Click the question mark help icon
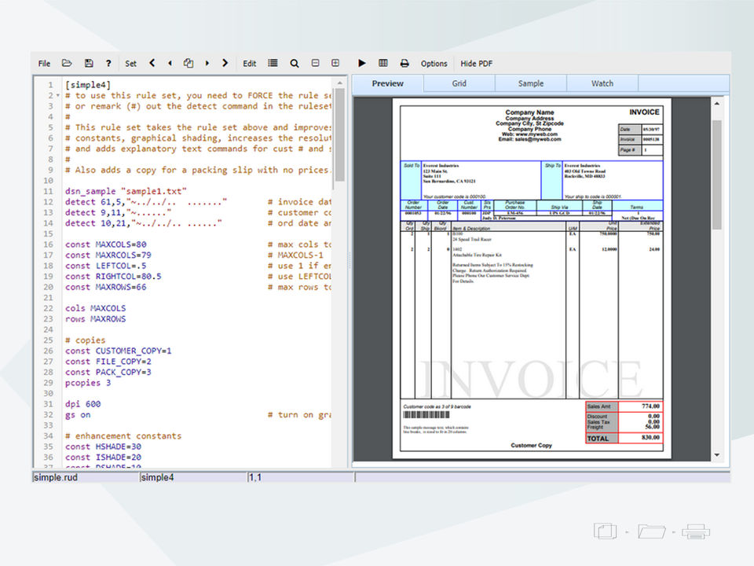754x566 pixels. [x=108, y=63]
